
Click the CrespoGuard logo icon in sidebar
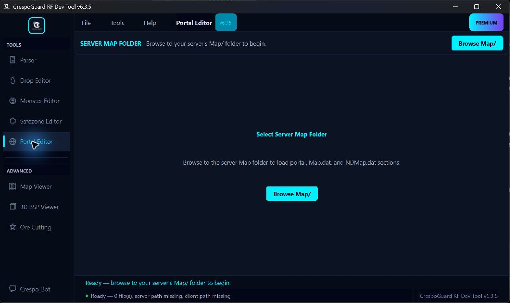point(37,25)
